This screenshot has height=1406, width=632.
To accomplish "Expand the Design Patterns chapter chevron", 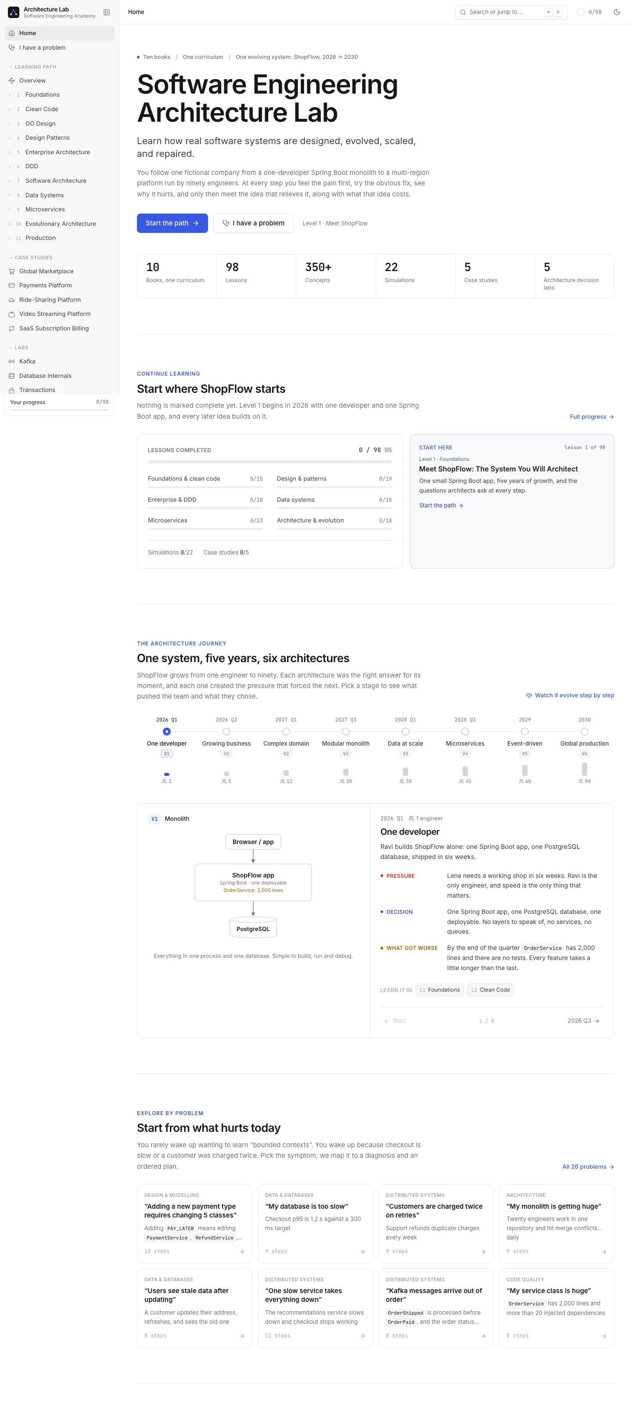I will coord(10,138).
